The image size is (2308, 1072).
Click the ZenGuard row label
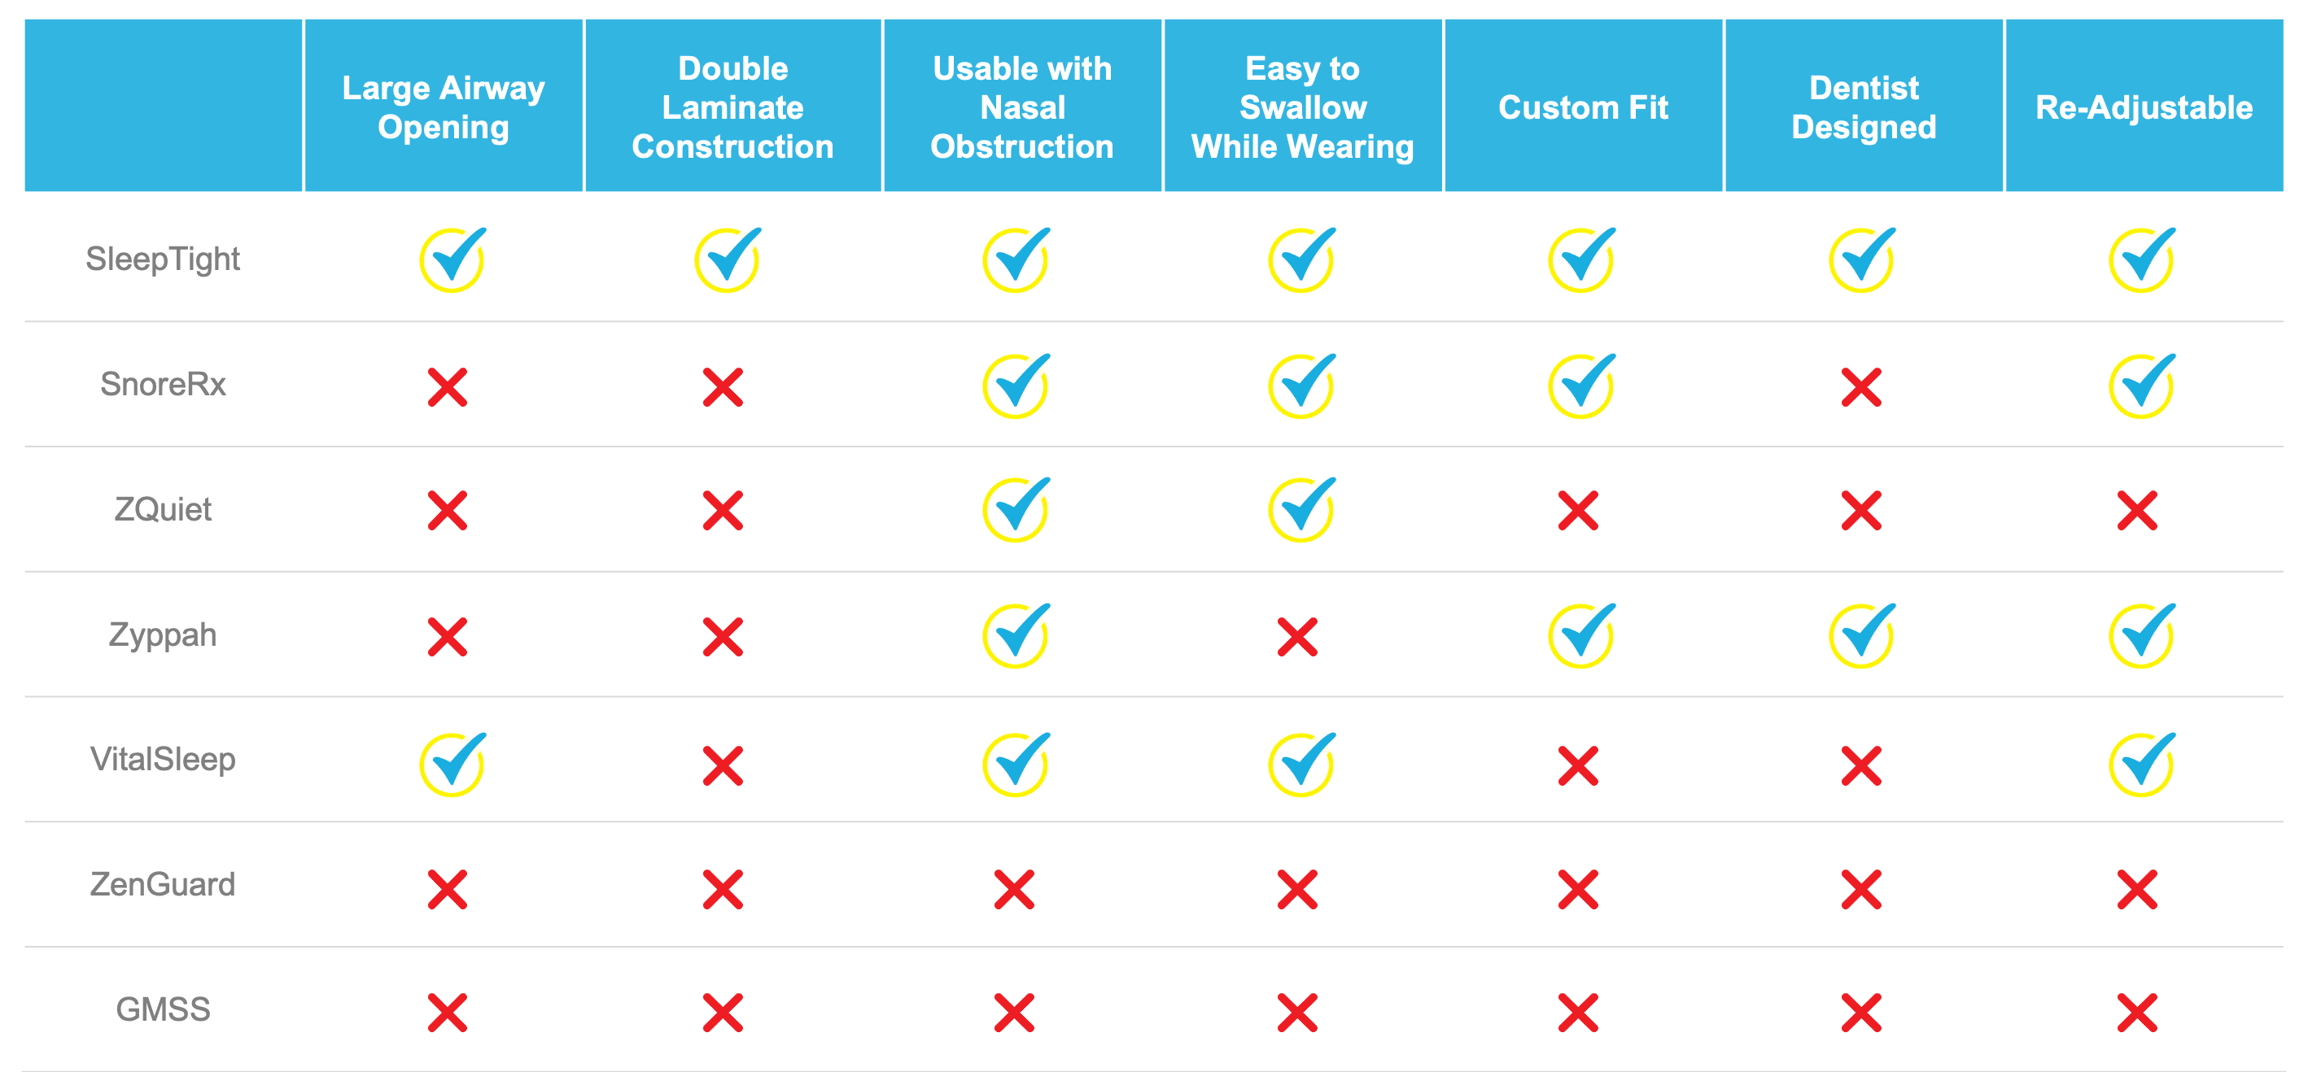[163, 885]
